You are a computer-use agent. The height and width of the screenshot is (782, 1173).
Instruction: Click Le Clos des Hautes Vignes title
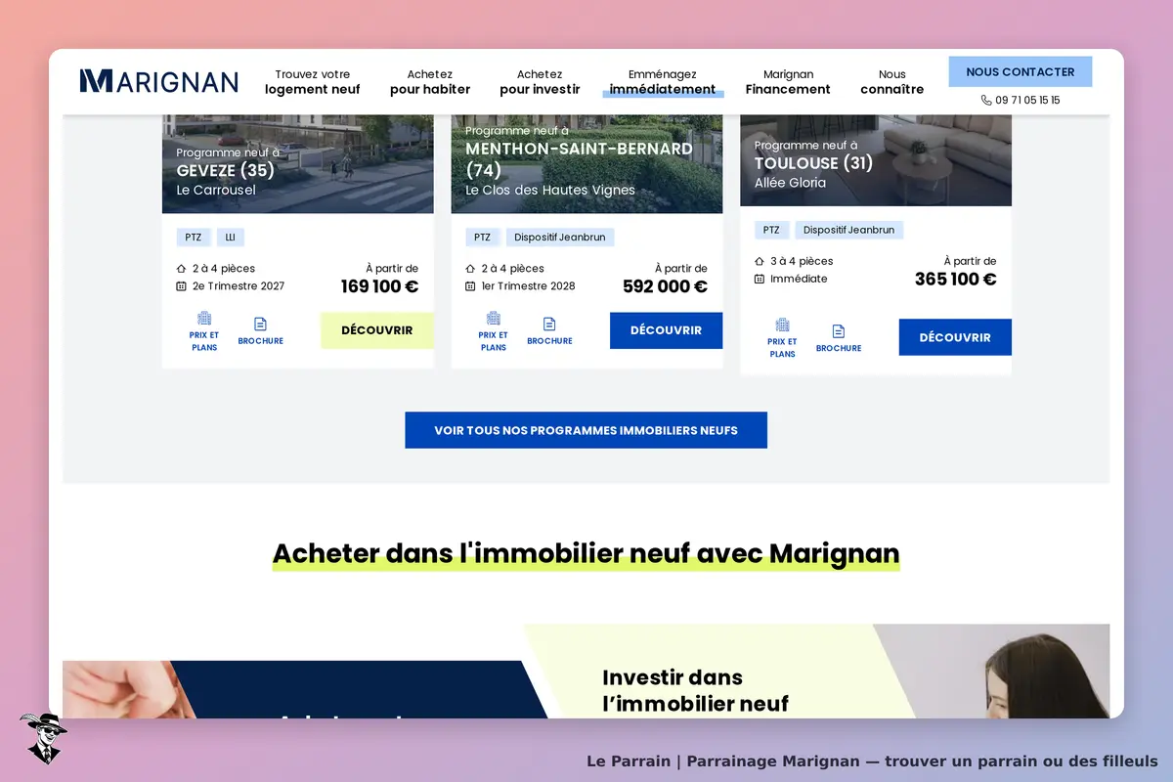pyautogui.click(x=550, y=191)
